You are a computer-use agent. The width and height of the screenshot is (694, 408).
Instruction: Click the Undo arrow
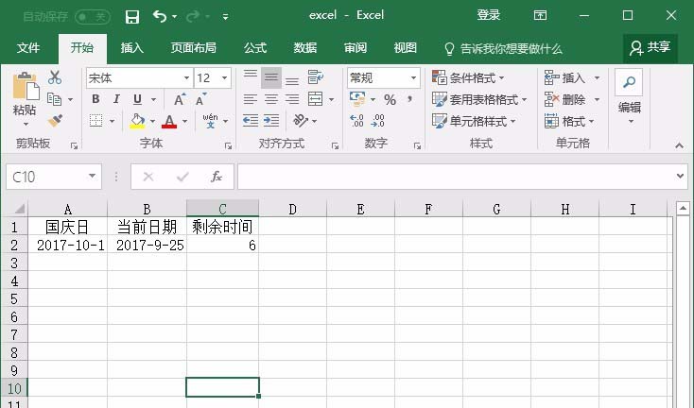click(159, 16)
